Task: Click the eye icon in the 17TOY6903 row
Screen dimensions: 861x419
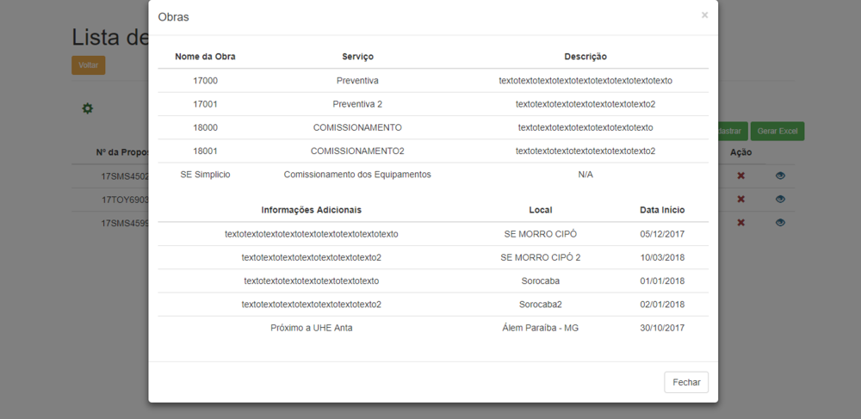Action: [x=780, y=199]
